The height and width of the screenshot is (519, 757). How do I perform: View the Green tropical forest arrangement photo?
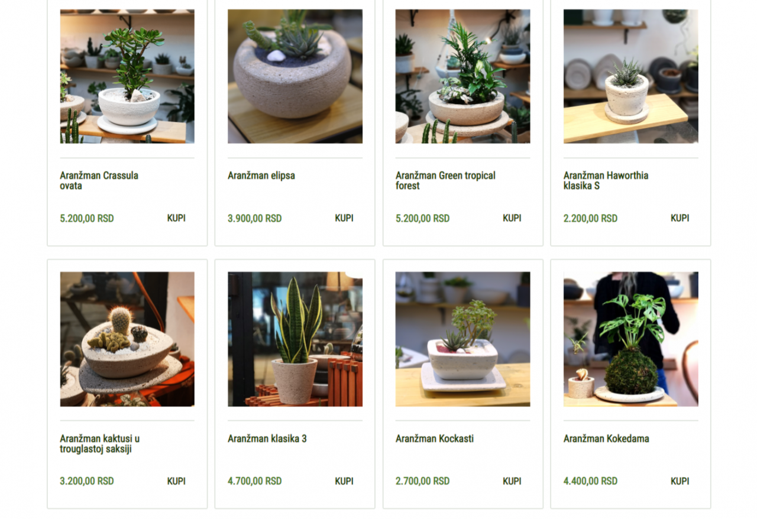(x=462, y=76)
